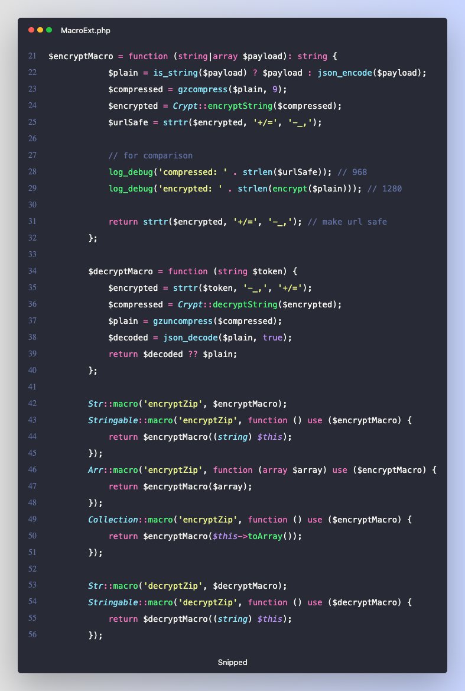This screenshot has height=691, width=465.
Task: Click json_decode call on line 38
Action: (190, 338)
